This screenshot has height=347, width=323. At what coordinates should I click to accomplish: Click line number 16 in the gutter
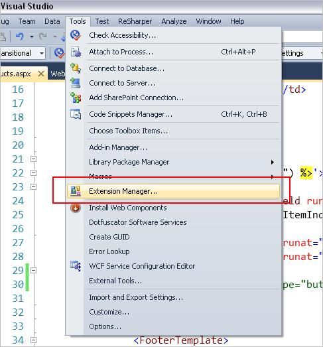click(x=18, y=90)
